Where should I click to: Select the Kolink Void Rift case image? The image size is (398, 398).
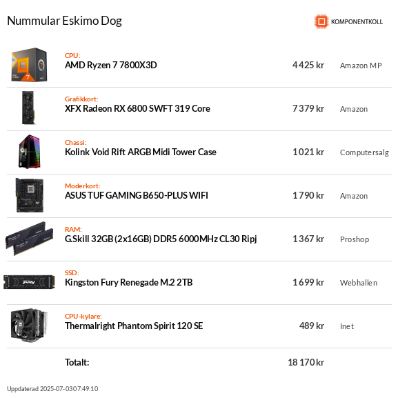point(30,152)
